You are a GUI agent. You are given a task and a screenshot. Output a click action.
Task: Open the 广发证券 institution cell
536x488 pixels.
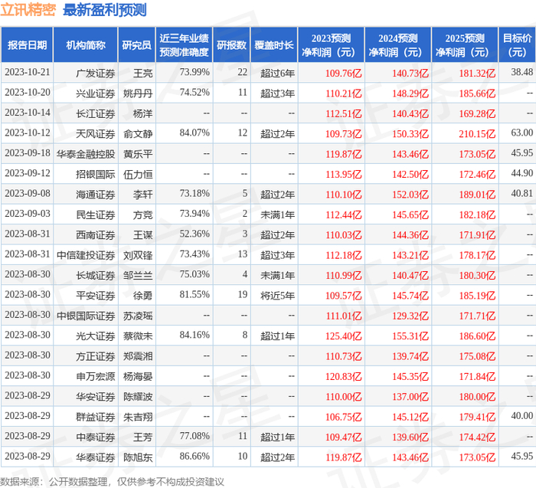[x=96, y=73]
